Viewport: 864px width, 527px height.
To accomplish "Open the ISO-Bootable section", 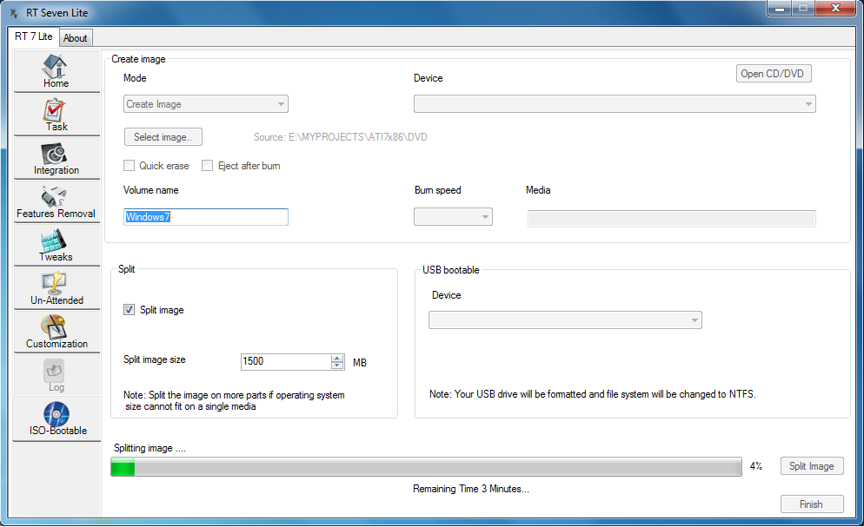I will click(56, 418).
